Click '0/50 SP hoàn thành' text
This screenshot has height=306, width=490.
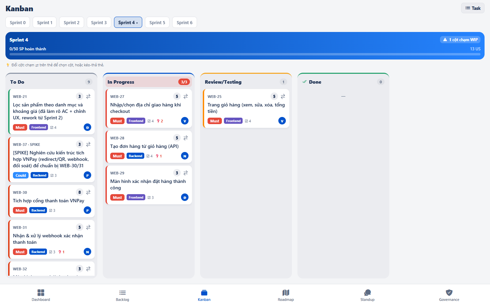coord(28,49)
